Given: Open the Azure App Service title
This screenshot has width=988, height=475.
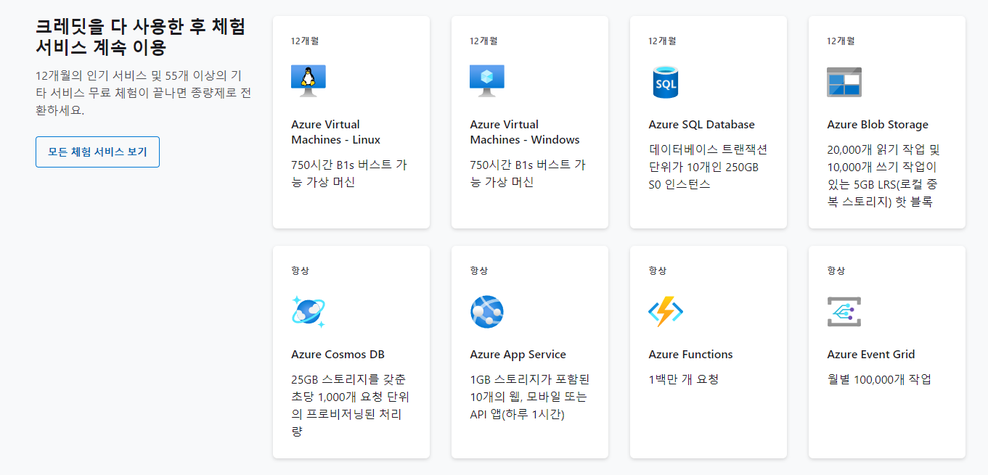Looking at the screenshot, I should [x=518, y=355].
